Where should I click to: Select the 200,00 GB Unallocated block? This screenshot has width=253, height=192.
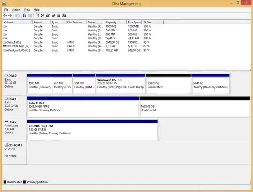pos(168,83)
